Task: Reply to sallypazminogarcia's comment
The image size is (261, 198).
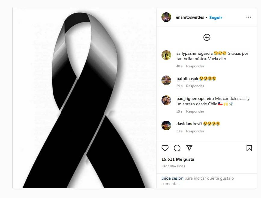Action: (x=195, y=66)
